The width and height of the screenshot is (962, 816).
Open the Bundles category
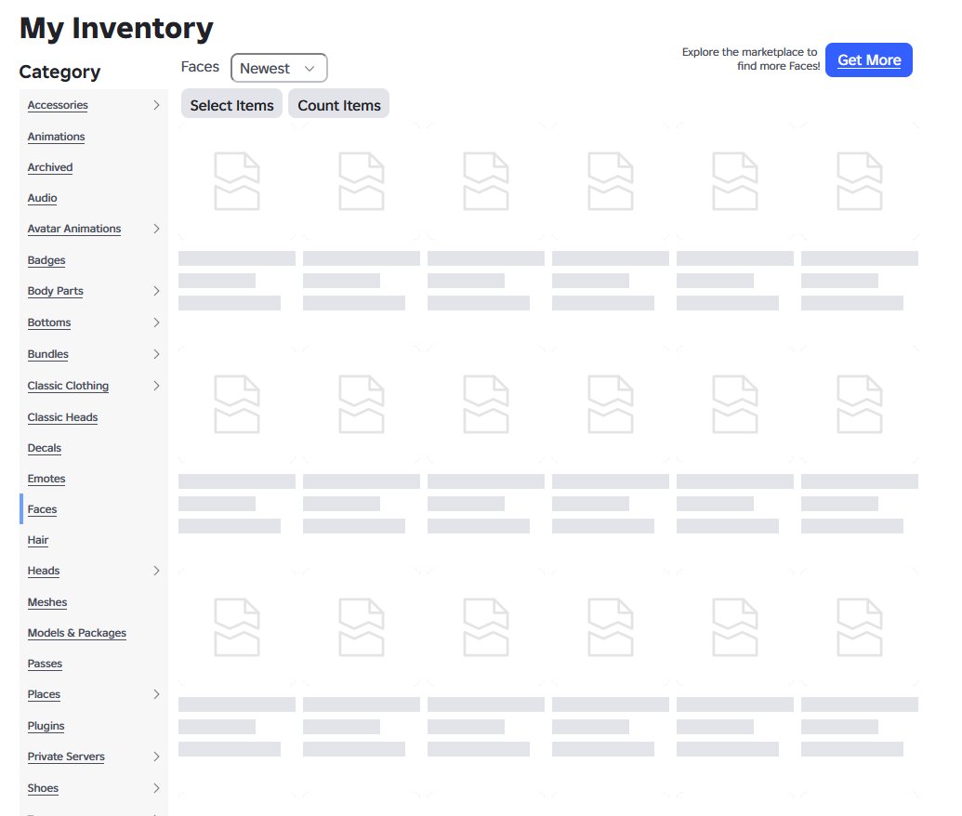click(47, 354)
